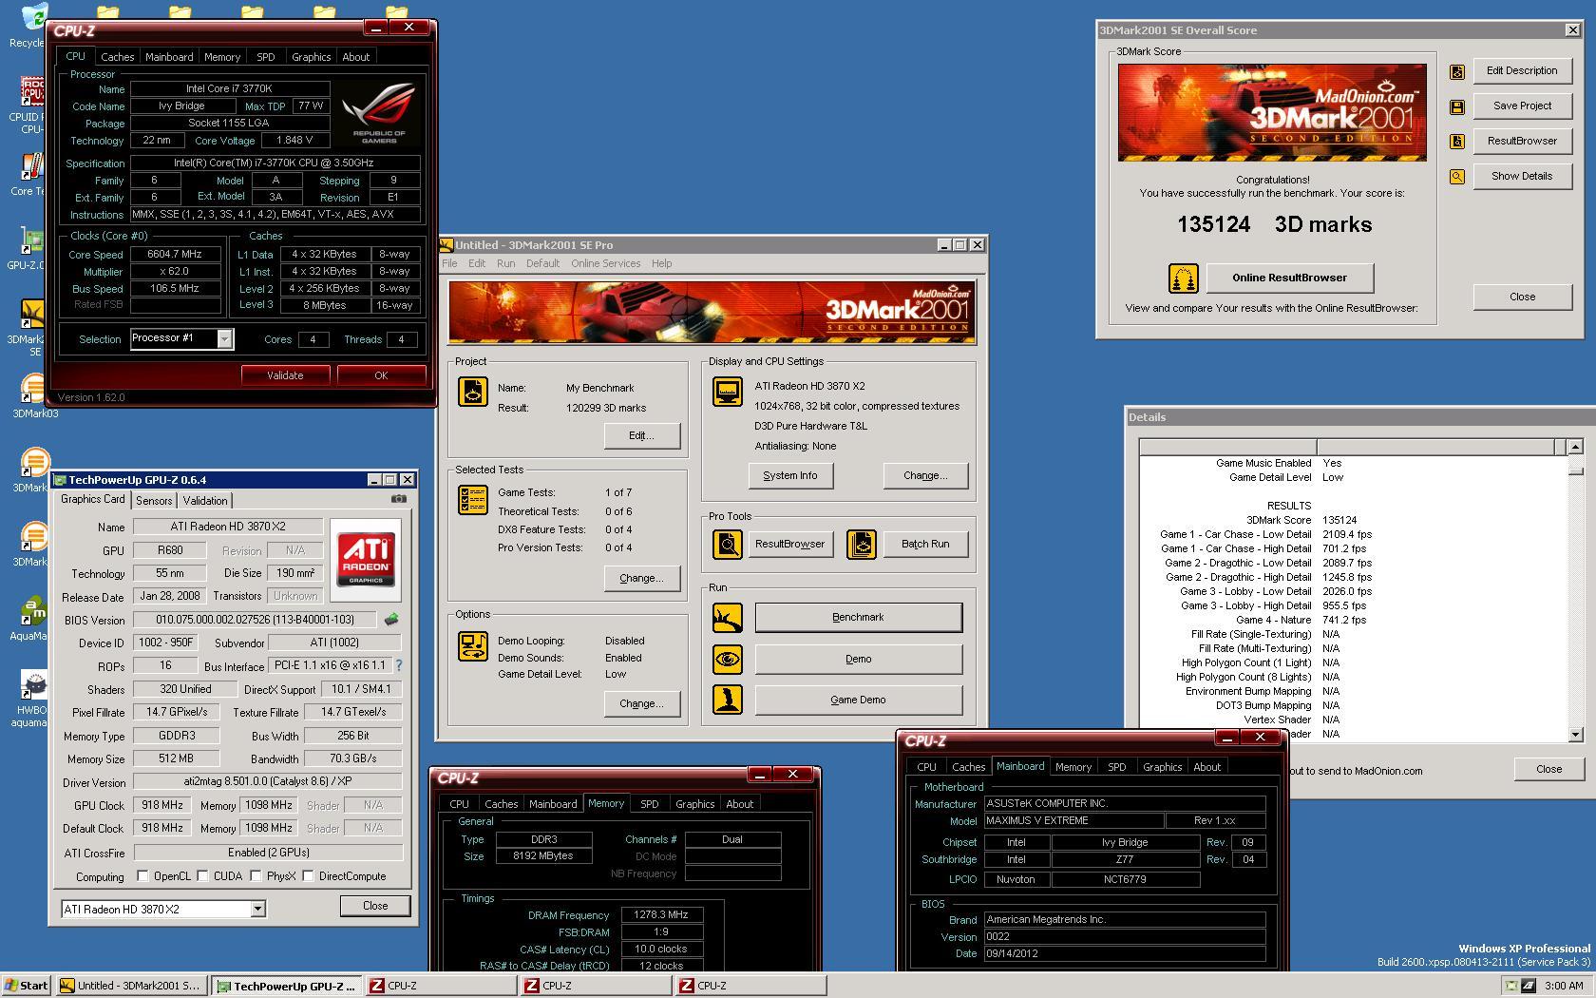Click the Details list scroll up arrow
1596x998 pixels.
click(x=1575, y=447)
